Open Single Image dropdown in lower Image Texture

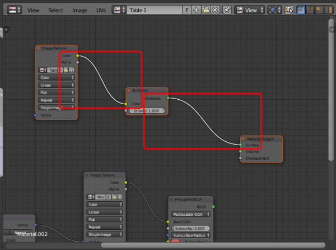[x=105, y=234]
